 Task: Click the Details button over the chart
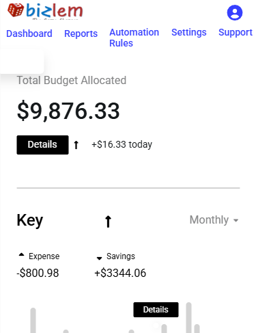pyautogui.click(x=156, y=310)
